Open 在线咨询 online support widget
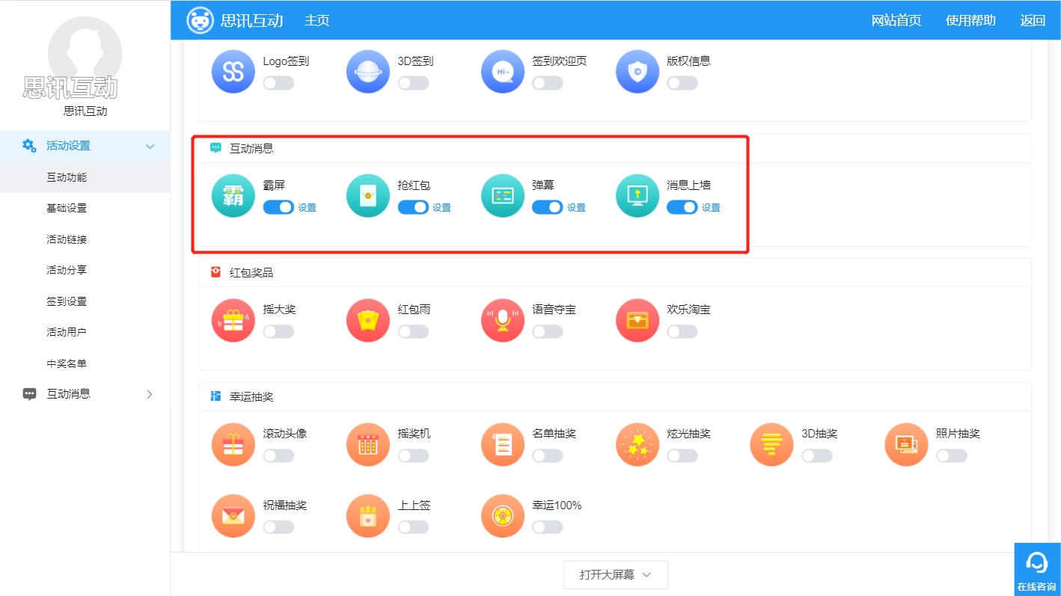 point(1037,569)
